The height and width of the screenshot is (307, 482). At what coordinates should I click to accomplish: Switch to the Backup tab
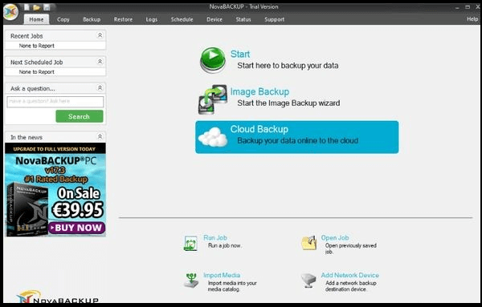92,19
